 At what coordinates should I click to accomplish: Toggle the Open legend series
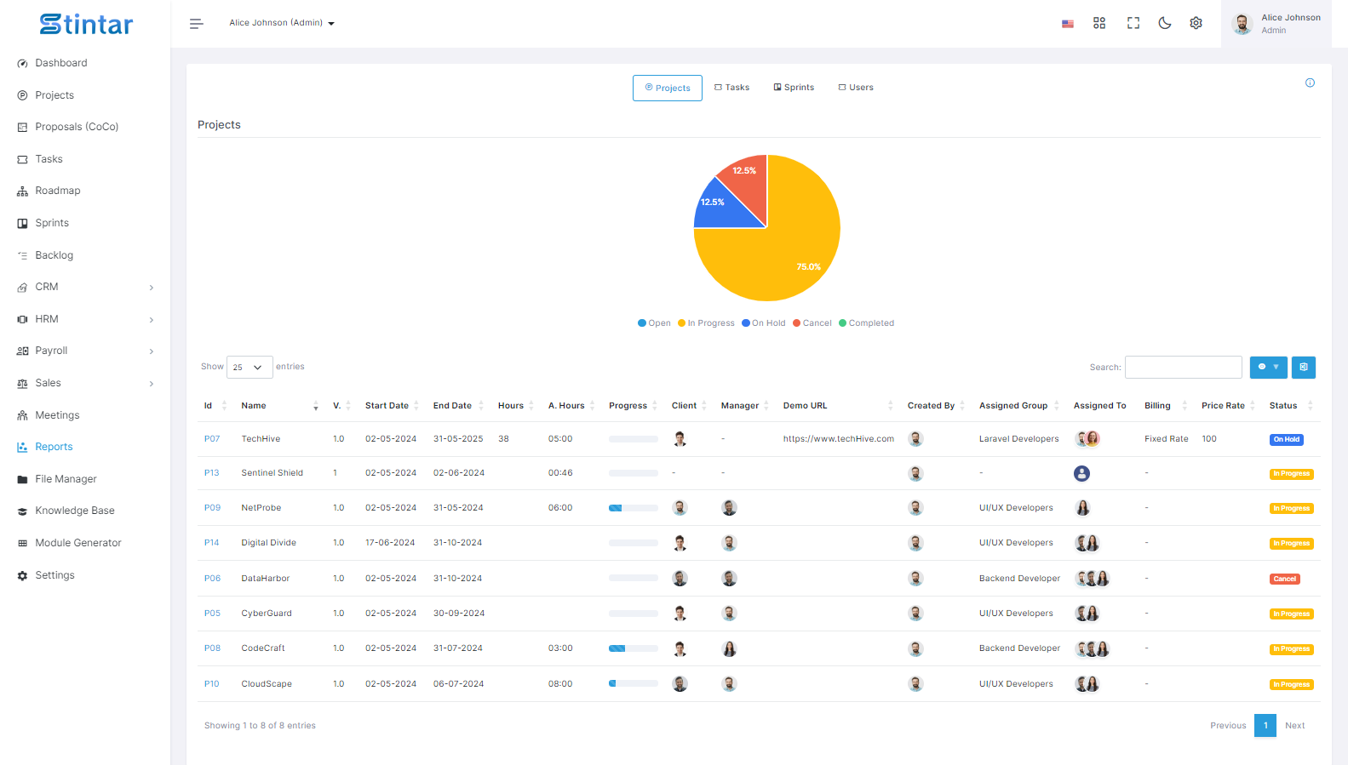click(x=654, y=323)
